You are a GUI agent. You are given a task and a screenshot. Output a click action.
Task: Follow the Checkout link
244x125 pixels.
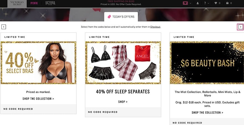click(x=155, y=27)
